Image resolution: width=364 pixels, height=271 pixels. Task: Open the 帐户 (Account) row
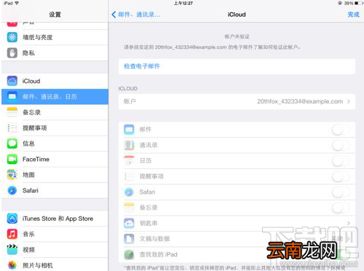click(x=237, y=101)
